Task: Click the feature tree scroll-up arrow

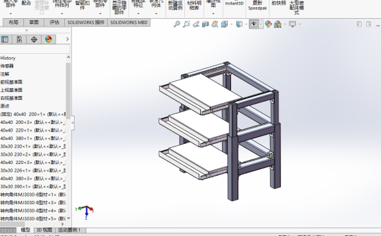Action: point(68,57)
